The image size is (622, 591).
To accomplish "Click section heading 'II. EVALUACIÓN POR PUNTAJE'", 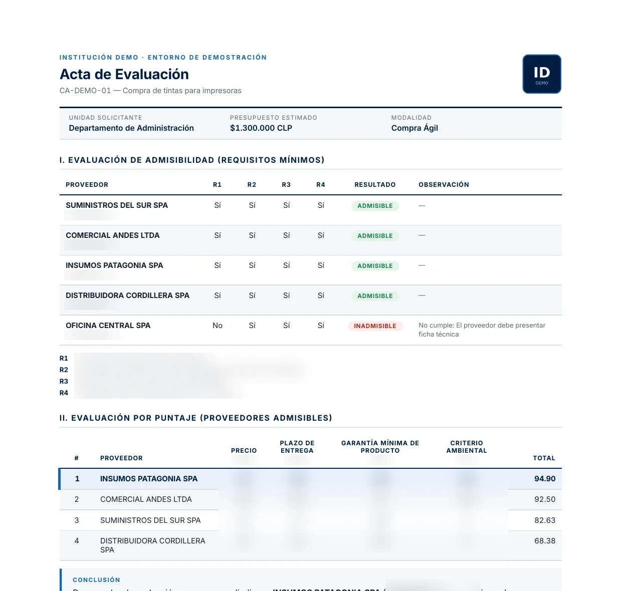I will (196, 418).
